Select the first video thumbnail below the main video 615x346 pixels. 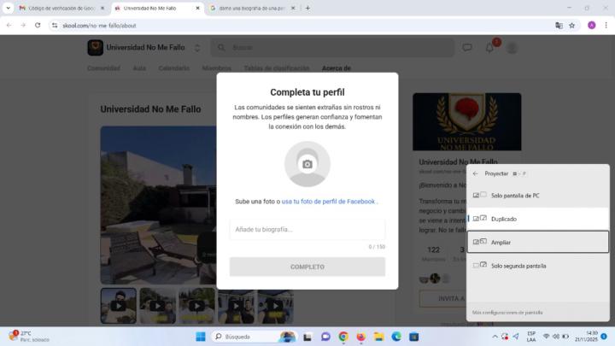(119, 306)
